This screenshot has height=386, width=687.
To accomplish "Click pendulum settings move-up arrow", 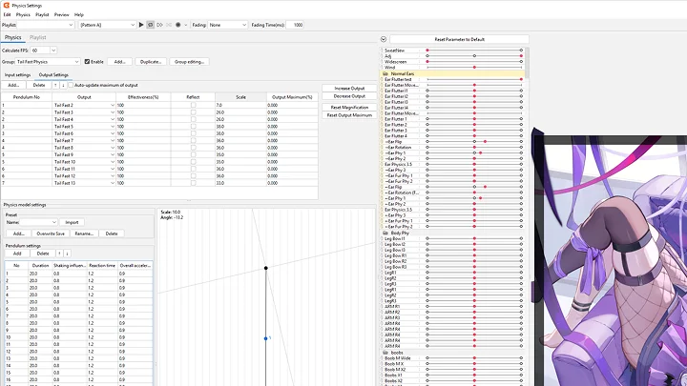I will (59, 254).
